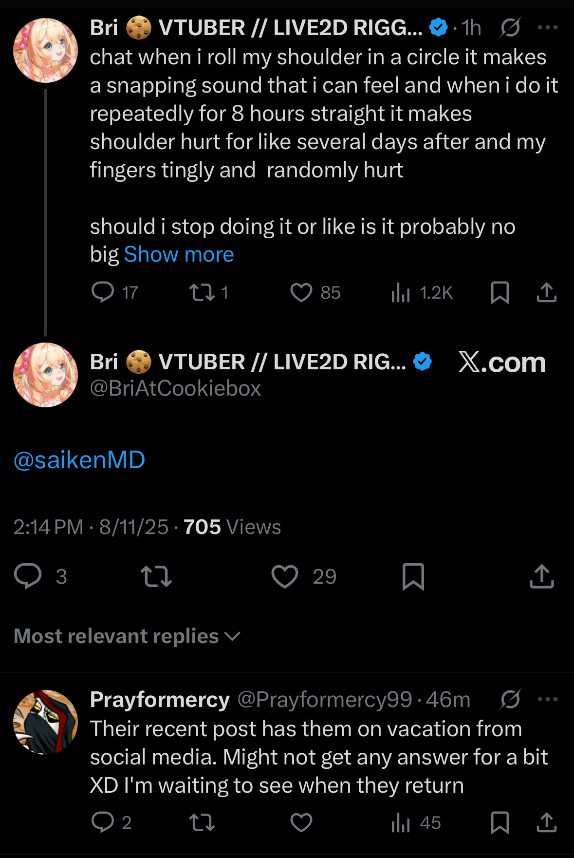Open Prayformercy's profile picture
Viewport: 574px width, 858px height.
coord(45,722)
